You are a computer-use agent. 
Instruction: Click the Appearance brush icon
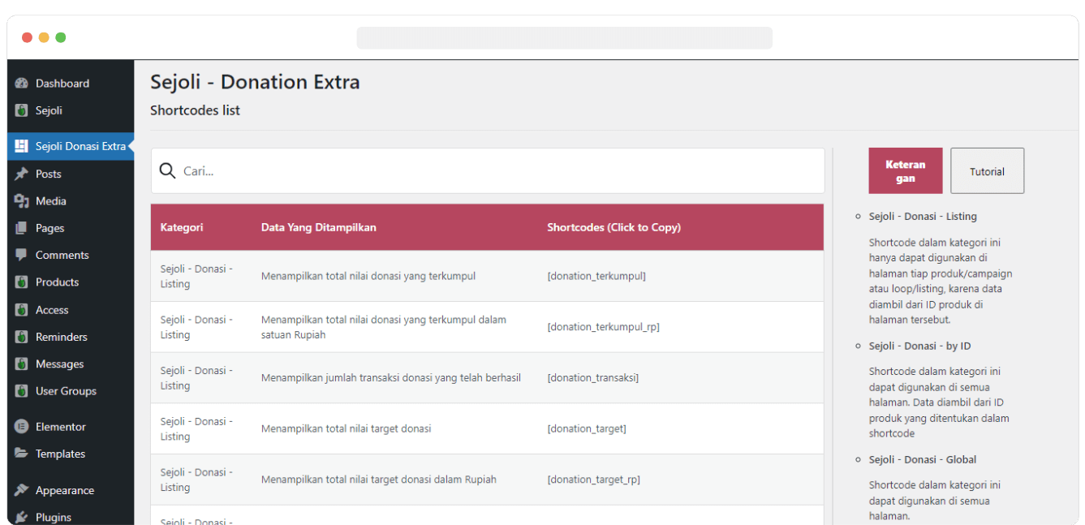pos(21,489)
